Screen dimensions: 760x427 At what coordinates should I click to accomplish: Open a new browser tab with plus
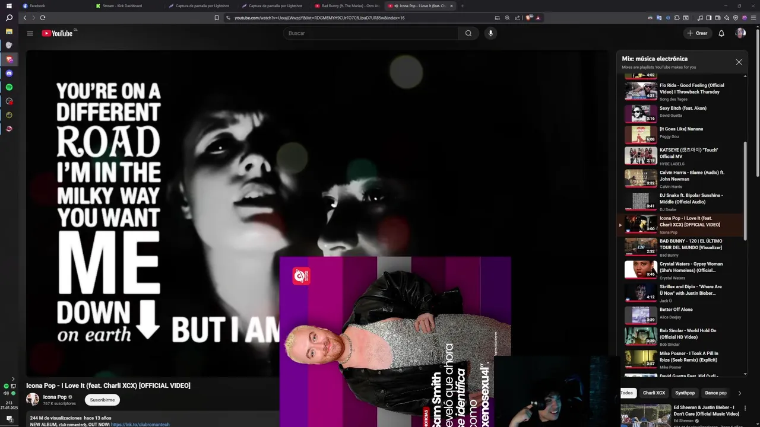[x=463, y=6]
